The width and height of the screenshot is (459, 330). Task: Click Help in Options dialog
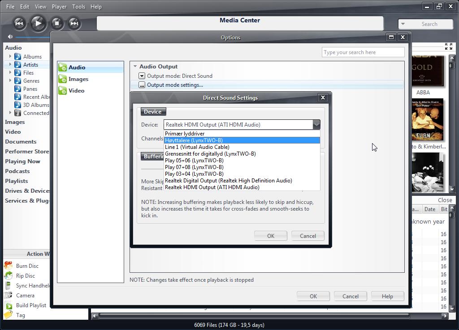[x=387, y=296]
